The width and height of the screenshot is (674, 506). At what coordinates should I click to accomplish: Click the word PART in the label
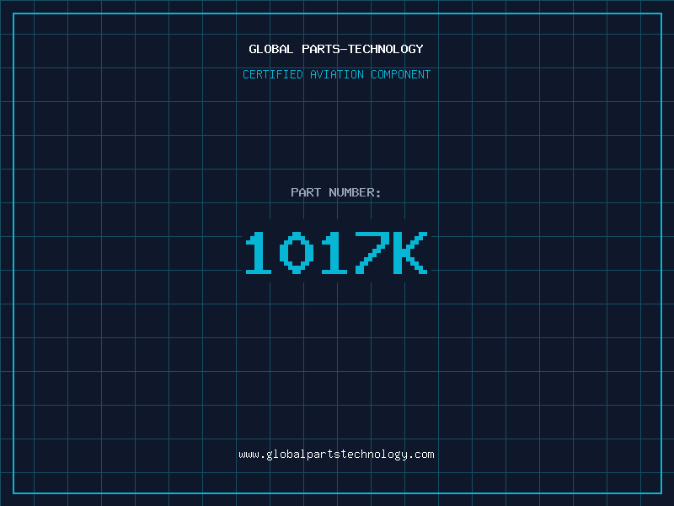(x=306, y=192)
